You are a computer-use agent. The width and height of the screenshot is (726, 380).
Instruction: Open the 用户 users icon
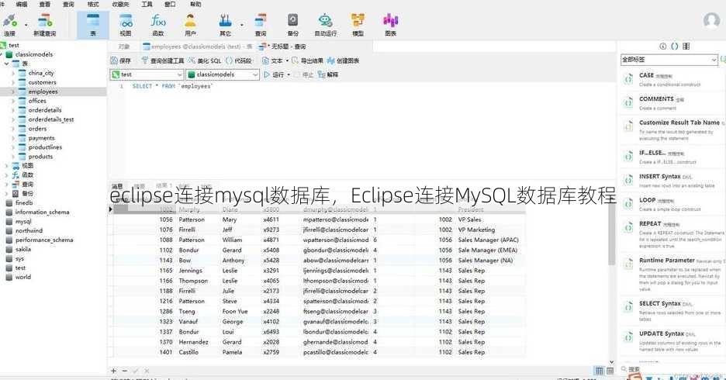coord(190,25)
